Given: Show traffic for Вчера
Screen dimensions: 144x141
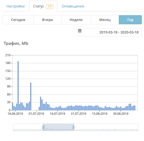Looking at the screenshot, I should [x=48, y=20].
